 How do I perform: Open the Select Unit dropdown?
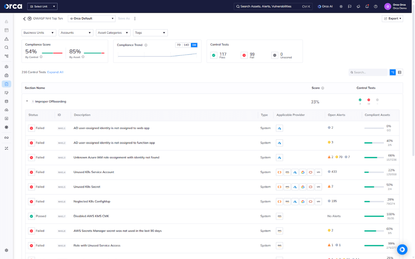pyautogui.click(x=42, y=7)
